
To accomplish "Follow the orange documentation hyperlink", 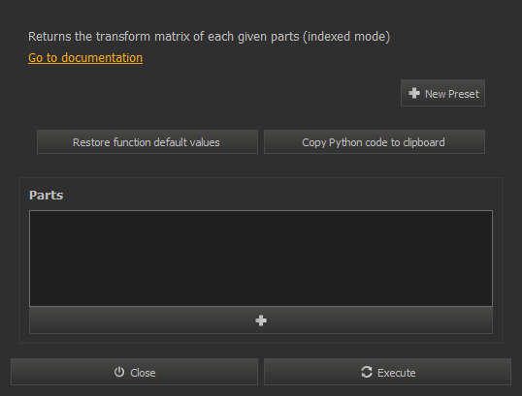I will pos(85,58).
